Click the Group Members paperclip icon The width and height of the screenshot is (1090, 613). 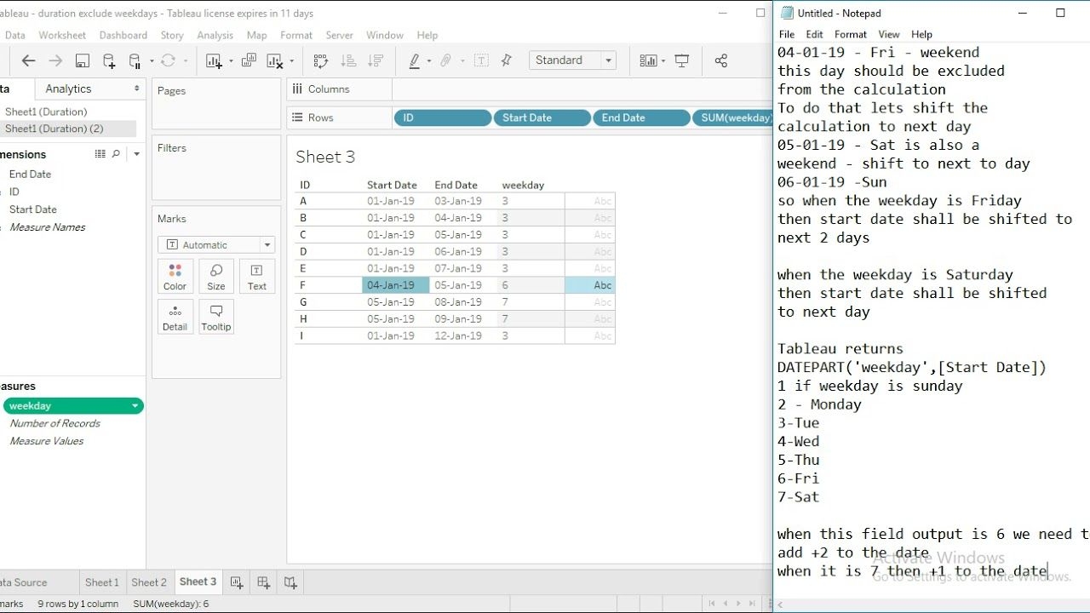(445, 60)
